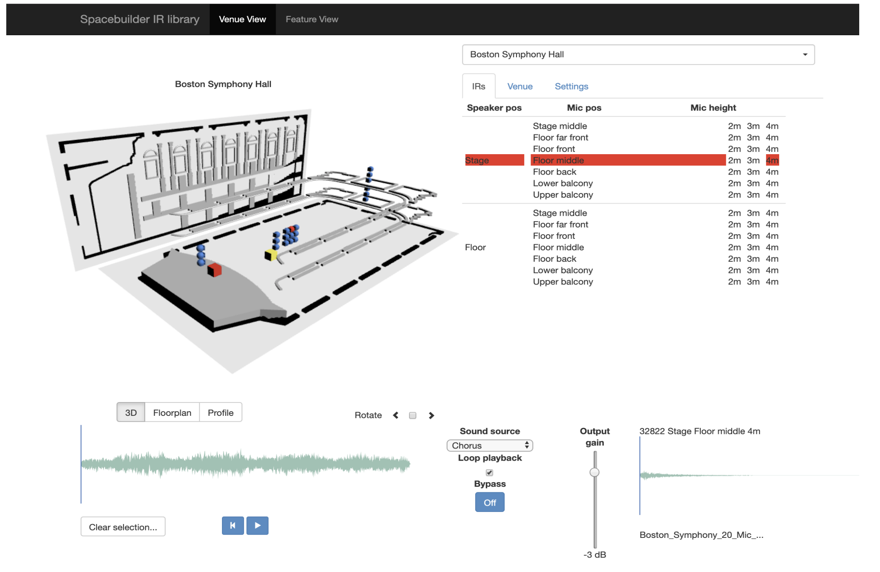880x572 pixels.
Task: Click the 3D view mode icon
Action: click(128, 412)
